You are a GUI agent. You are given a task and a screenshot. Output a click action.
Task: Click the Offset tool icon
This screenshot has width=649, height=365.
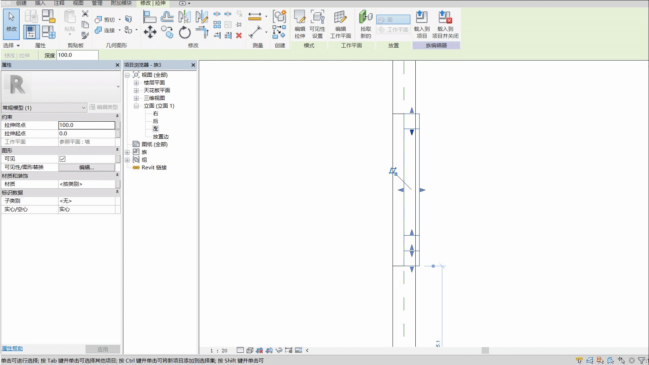(167, 17)
